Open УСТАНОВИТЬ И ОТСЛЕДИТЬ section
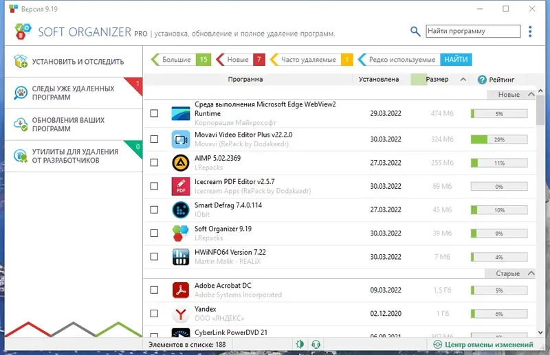Screen dimensions: 550x355 [74, 61]
